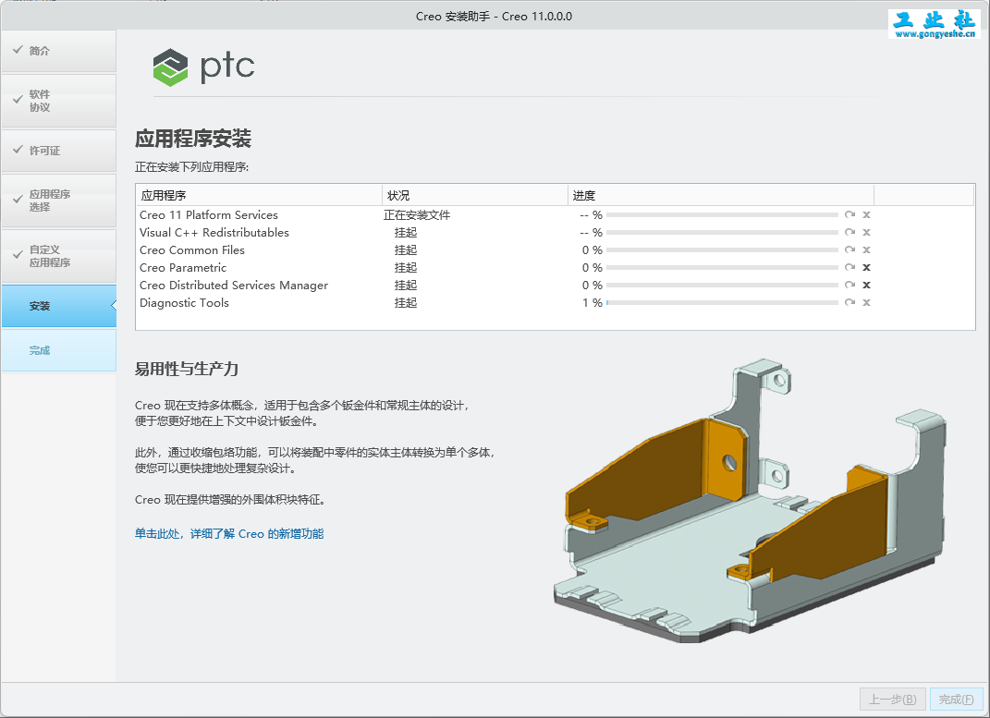Select the active 安装 step
This screenshot has width=990, height=718.
[59, 306]
